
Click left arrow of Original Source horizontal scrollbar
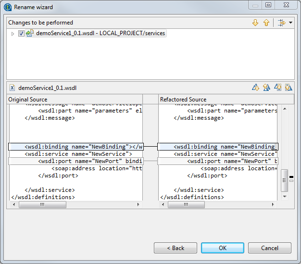[x=14, y=205]
